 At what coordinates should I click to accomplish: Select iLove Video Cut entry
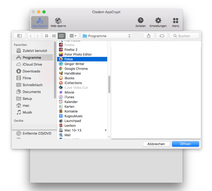pos(82,88)
